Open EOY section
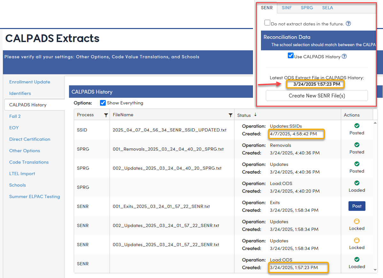383x278 pixels. tap(14, 128)
